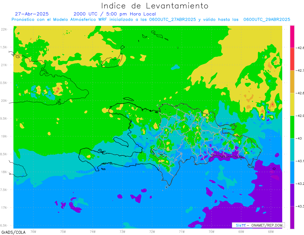Click the longitude label '70W'
This screenshot has height=235, width=304.
tap(211, 231)
